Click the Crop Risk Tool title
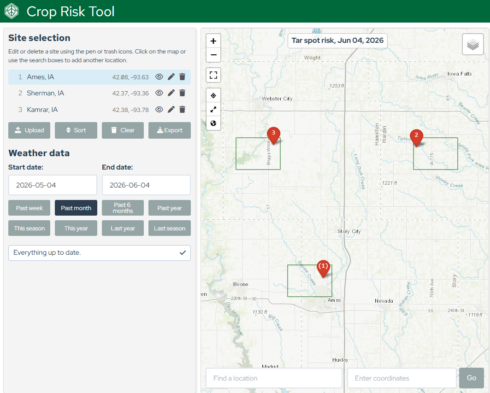 71,12
